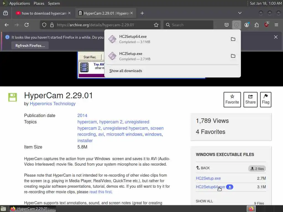Click the HC2Setup.exe download entry icon
The image size is (283, 212).
(112, 56)
